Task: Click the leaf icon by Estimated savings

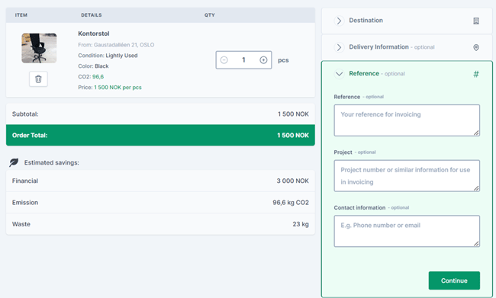Action: tap(14, 162)
